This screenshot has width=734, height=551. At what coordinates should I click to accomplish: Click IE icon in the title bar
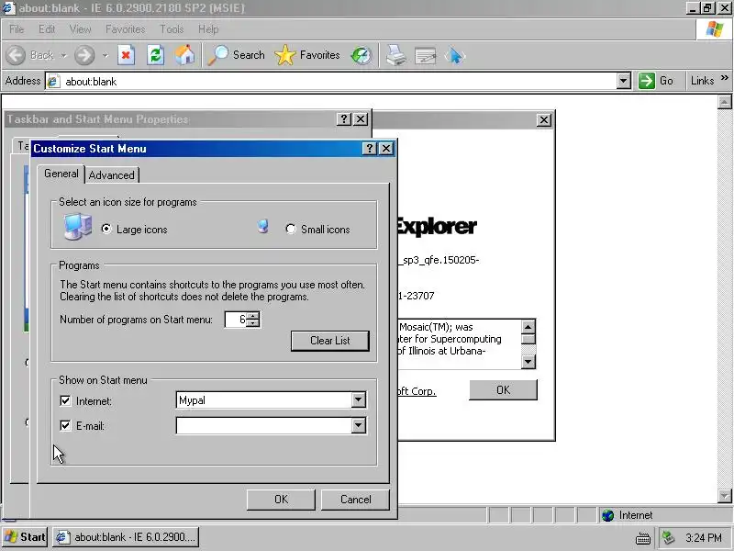click(x=9, y=8)
